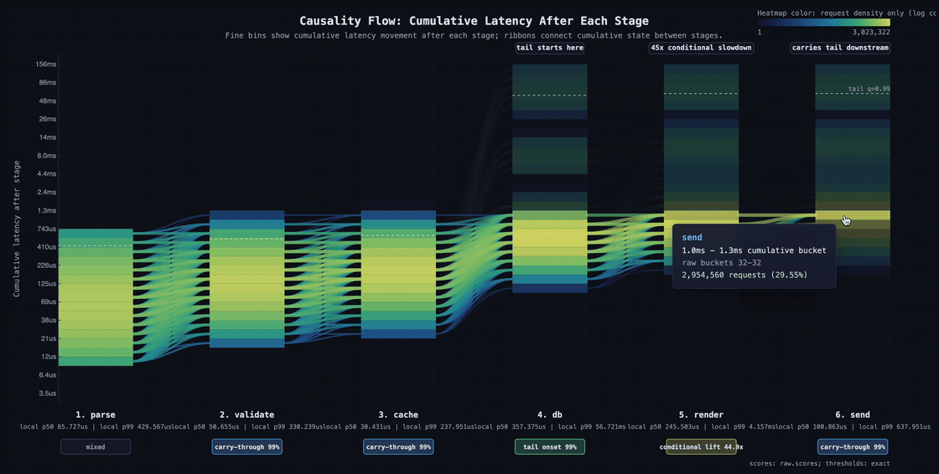Viewport: 939px width, 474px height.
Task: Click the "tail starts here" annotation
Action: pos(550,48)
